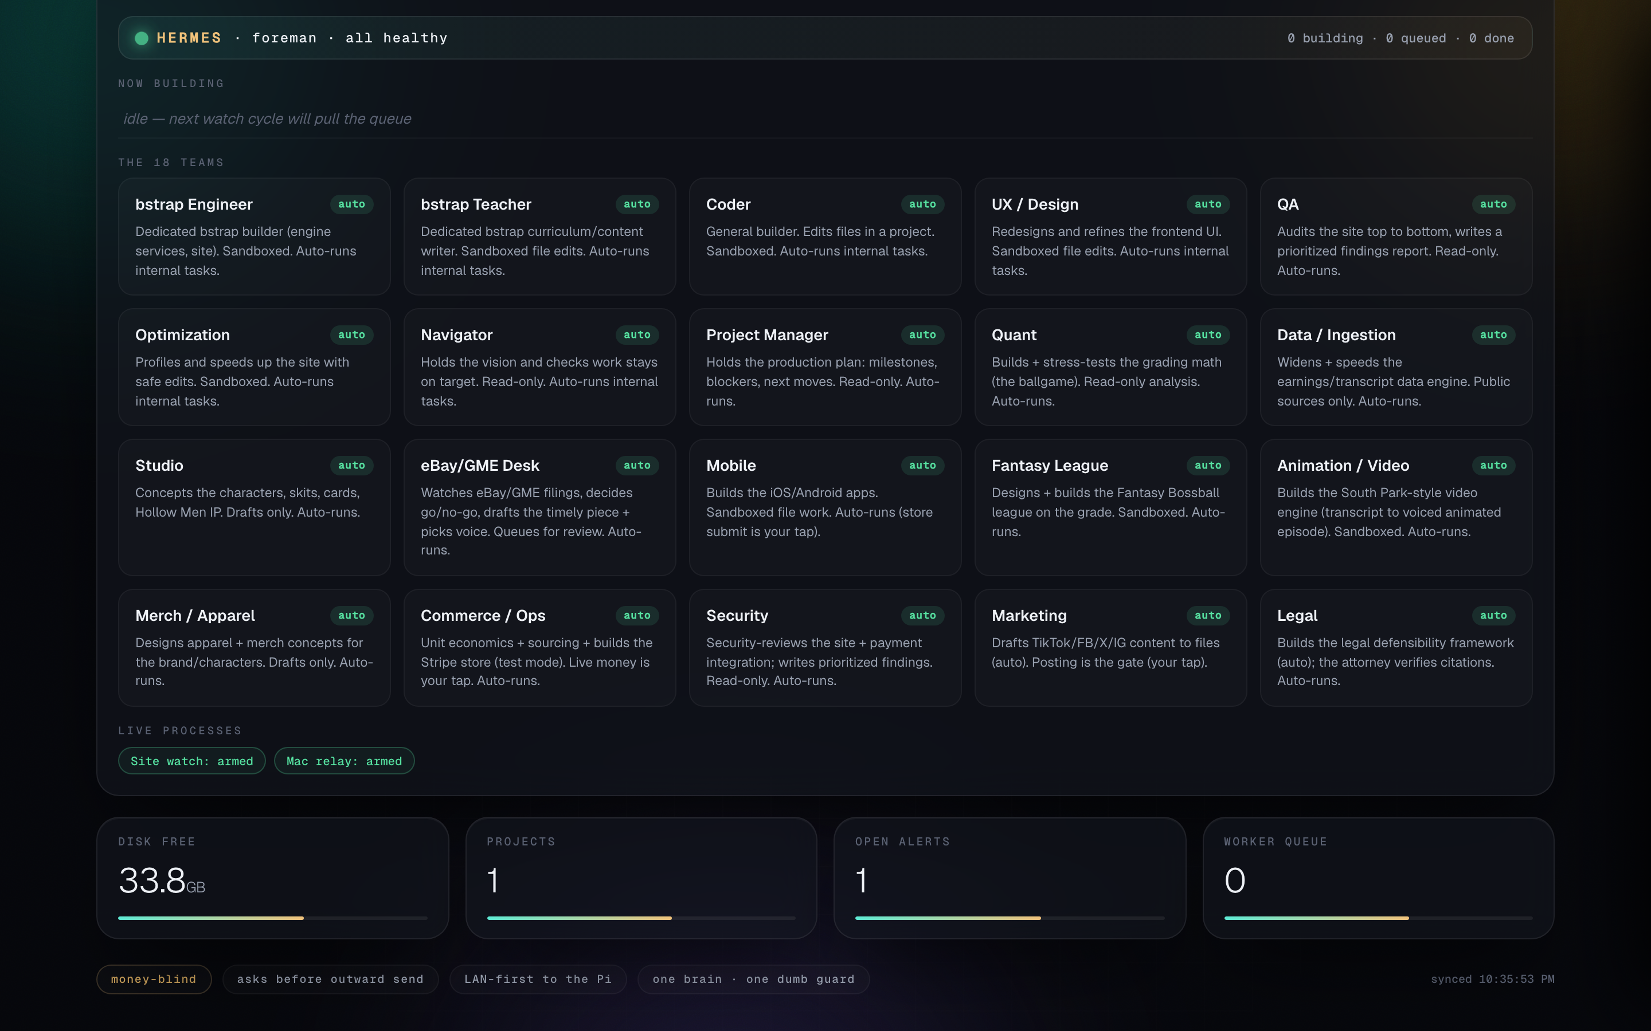Viewport: 1651px width, 1031px height.
Task: Click auto badge on Security card
Action: click(x=922, y=615)
